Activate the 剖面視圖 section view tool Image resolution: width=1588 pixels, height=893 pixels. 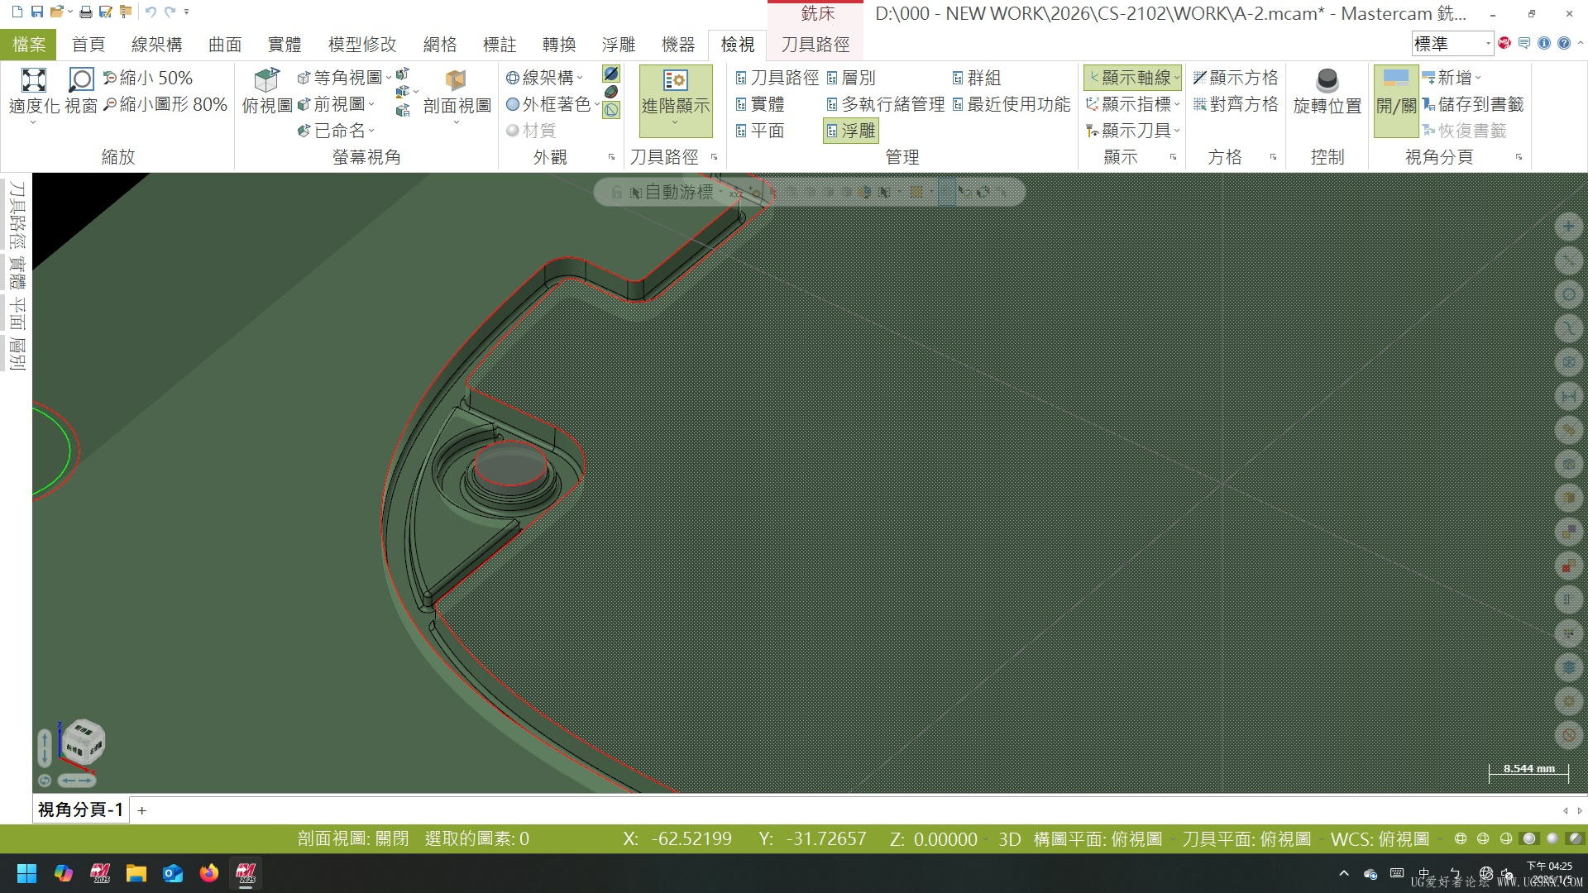click(456, 91)
